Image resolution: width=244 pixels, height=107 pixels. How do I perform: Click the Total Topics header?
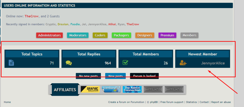(x=32, y=54)
